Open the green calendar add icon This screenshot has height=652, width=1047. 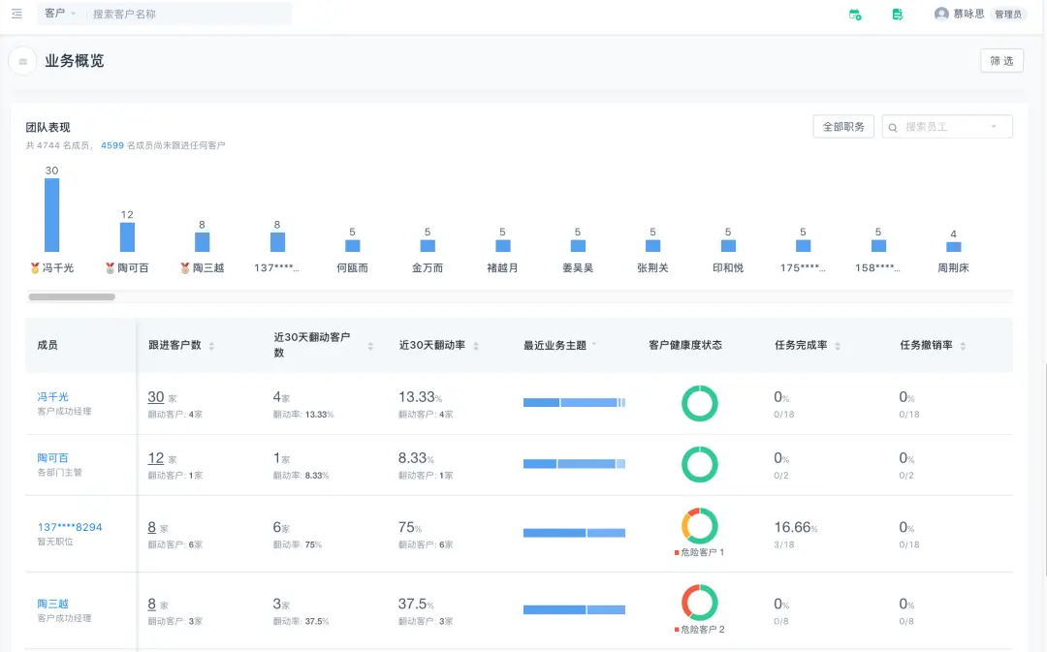click(855, 14)
